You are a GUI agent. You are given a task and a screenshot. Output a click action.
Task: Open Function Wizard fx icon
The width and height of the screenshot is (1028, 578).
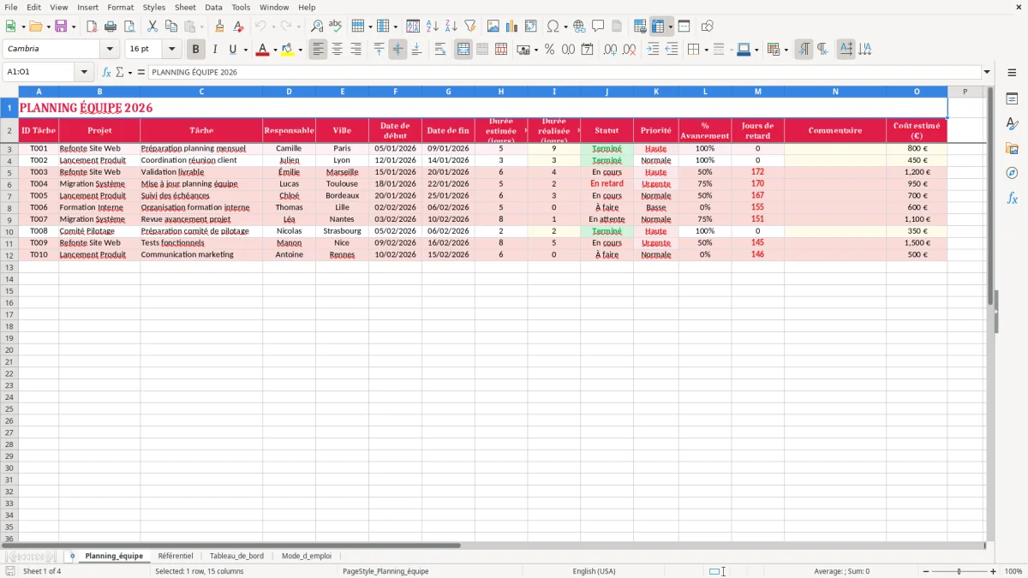point(107,72)
